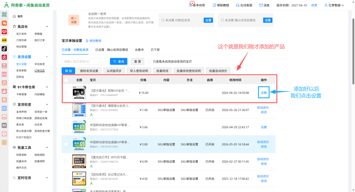Select the red heart Pinduoduo icon
The height and width of the screenshot is (192, 355).
pyautogui.click(x=4, y=31)
